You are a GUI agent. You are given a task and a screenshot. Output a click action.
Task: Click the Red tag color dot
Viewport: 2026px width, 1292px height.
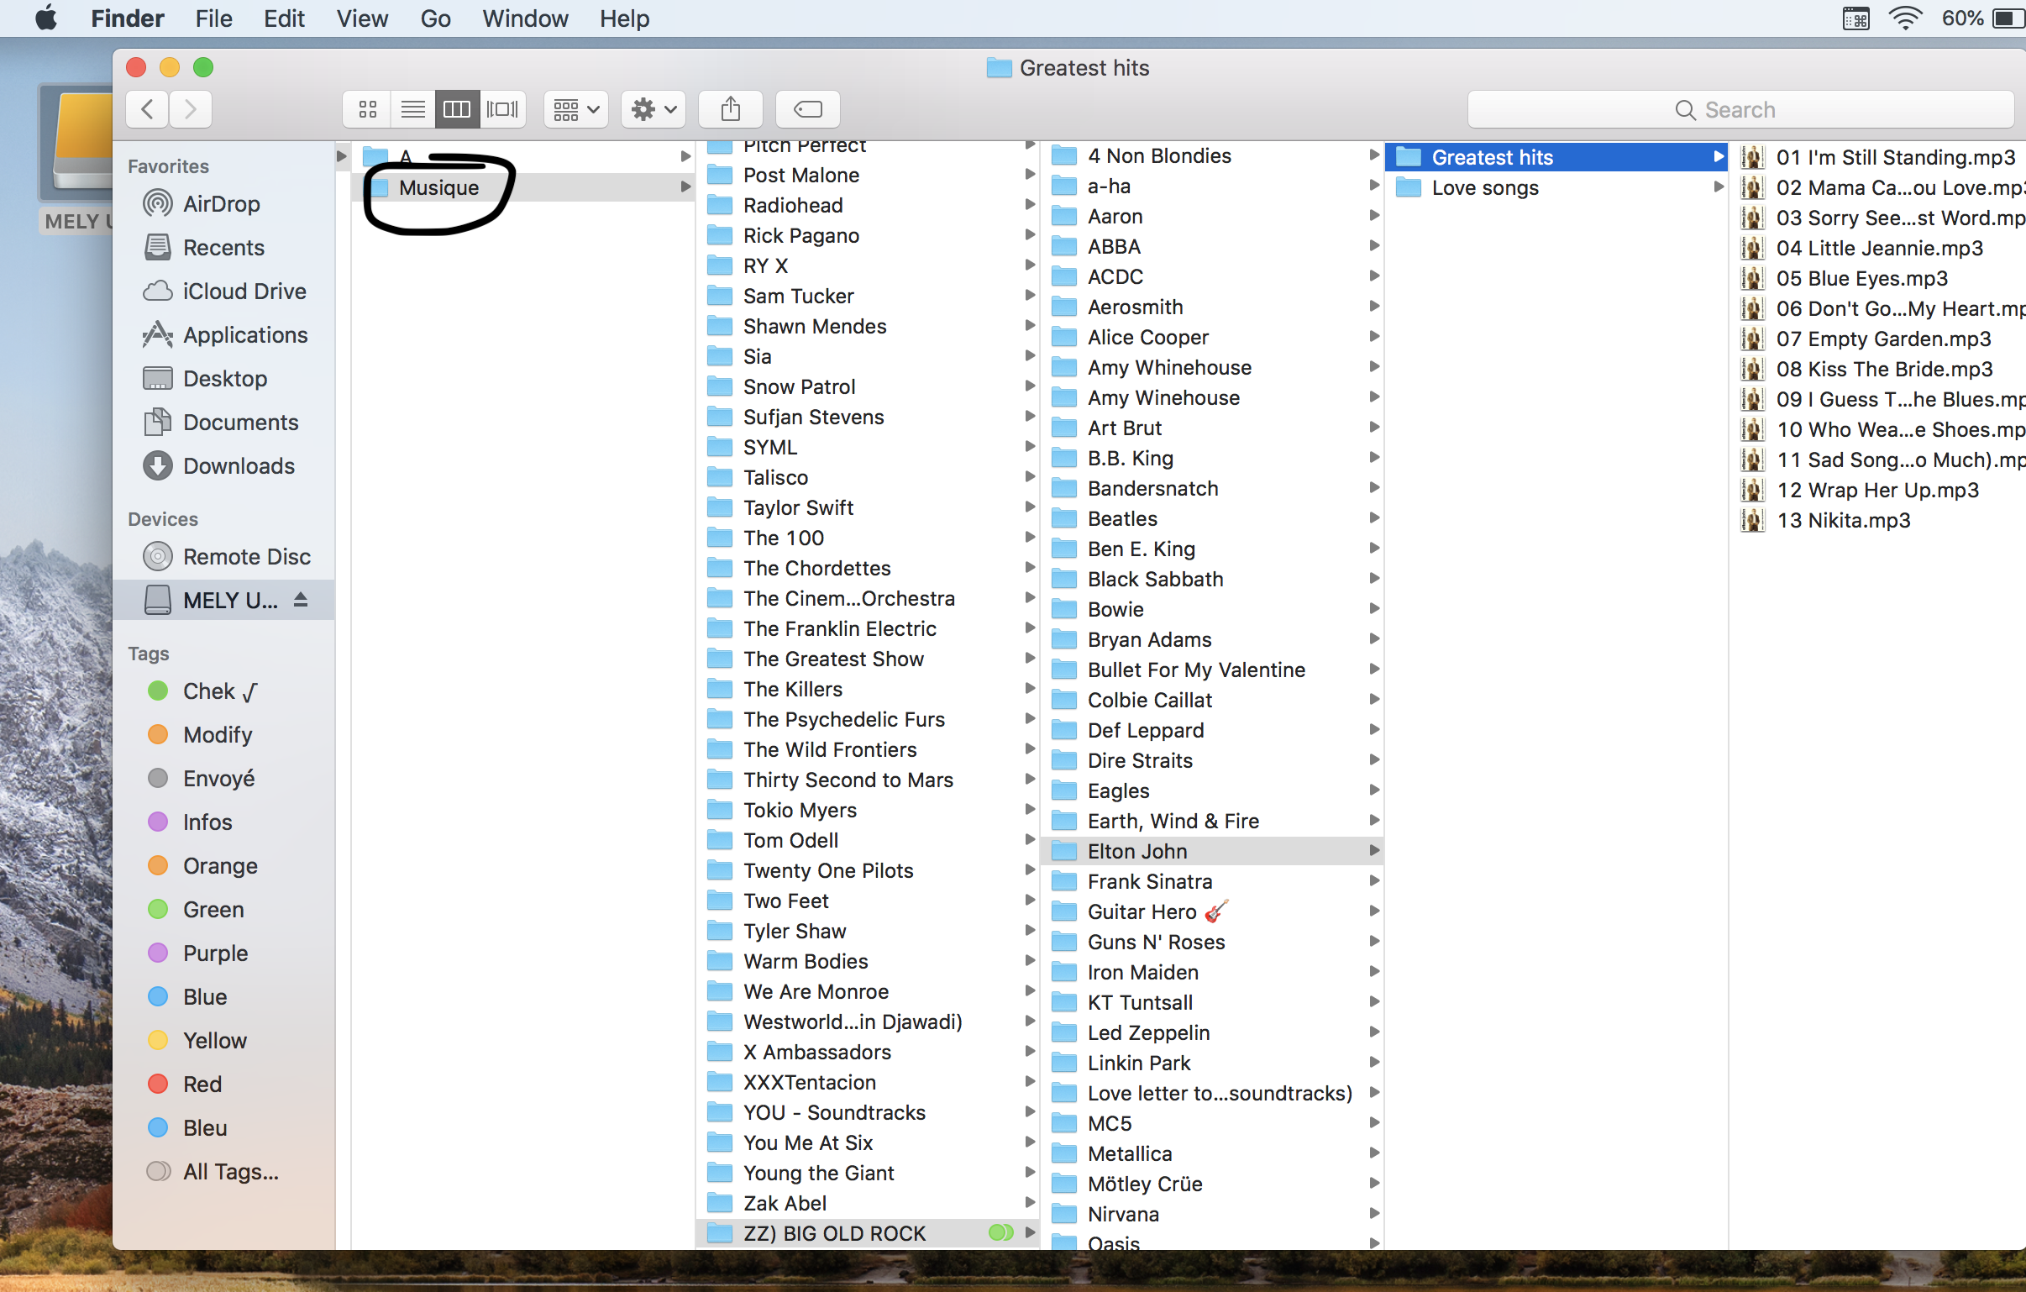[x=157, y=1085]
